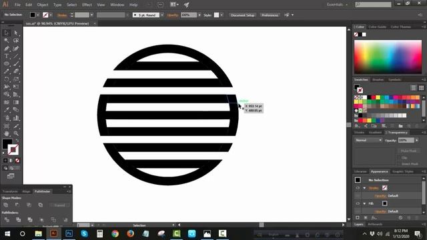427x240 pixels.
Task: Switch to the Transform tab
Action: pos(10,191)
